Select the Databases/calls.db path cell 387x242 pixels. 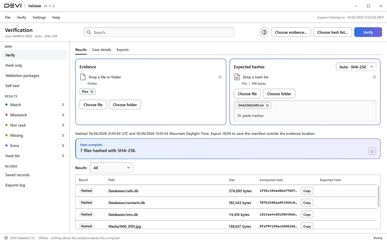pyautogui.click(x=123, y=191)
